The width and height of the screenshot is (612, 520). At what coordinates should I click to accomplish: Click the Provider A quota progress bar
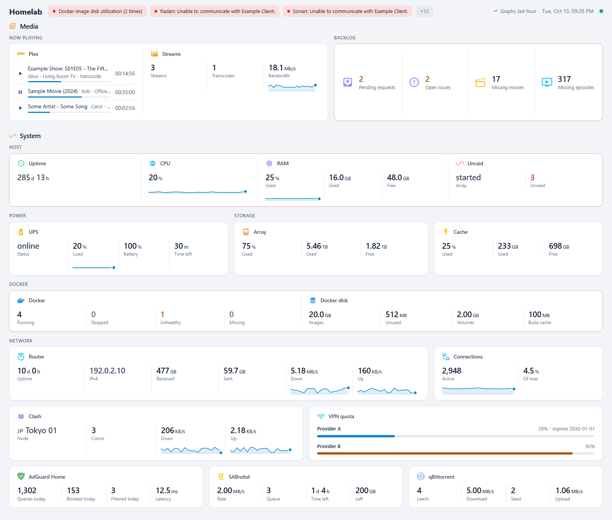(456, 436)
